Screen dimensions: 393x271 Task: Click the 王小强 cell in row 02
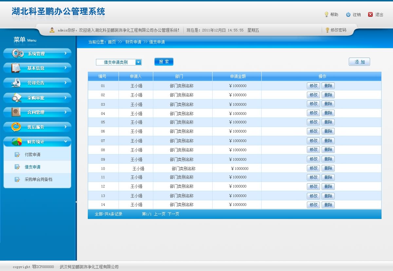tap(136, 95)
